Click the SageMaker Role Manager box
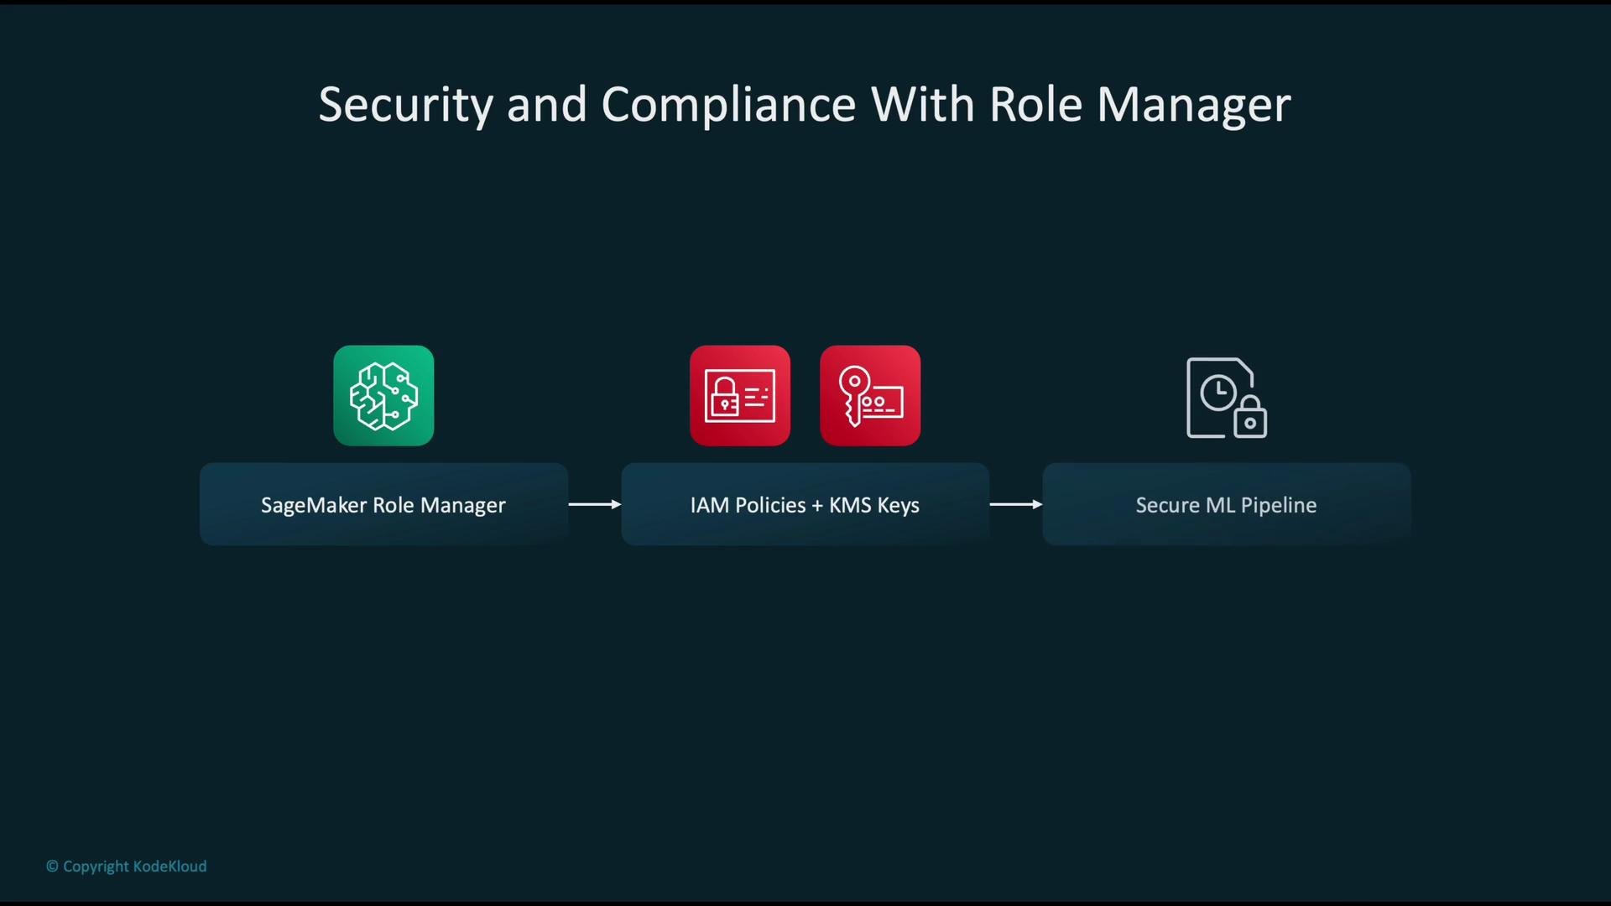 (x=383, y=504)
